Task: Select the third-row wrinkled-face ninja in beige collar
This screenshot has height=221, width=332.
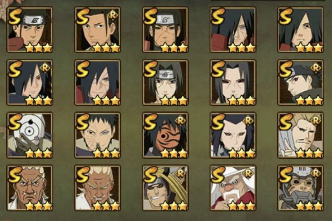Action: click(x=97, y=135)
